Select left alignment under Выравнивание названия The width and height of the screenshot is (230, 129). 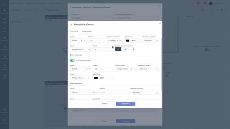click(118, 49)
